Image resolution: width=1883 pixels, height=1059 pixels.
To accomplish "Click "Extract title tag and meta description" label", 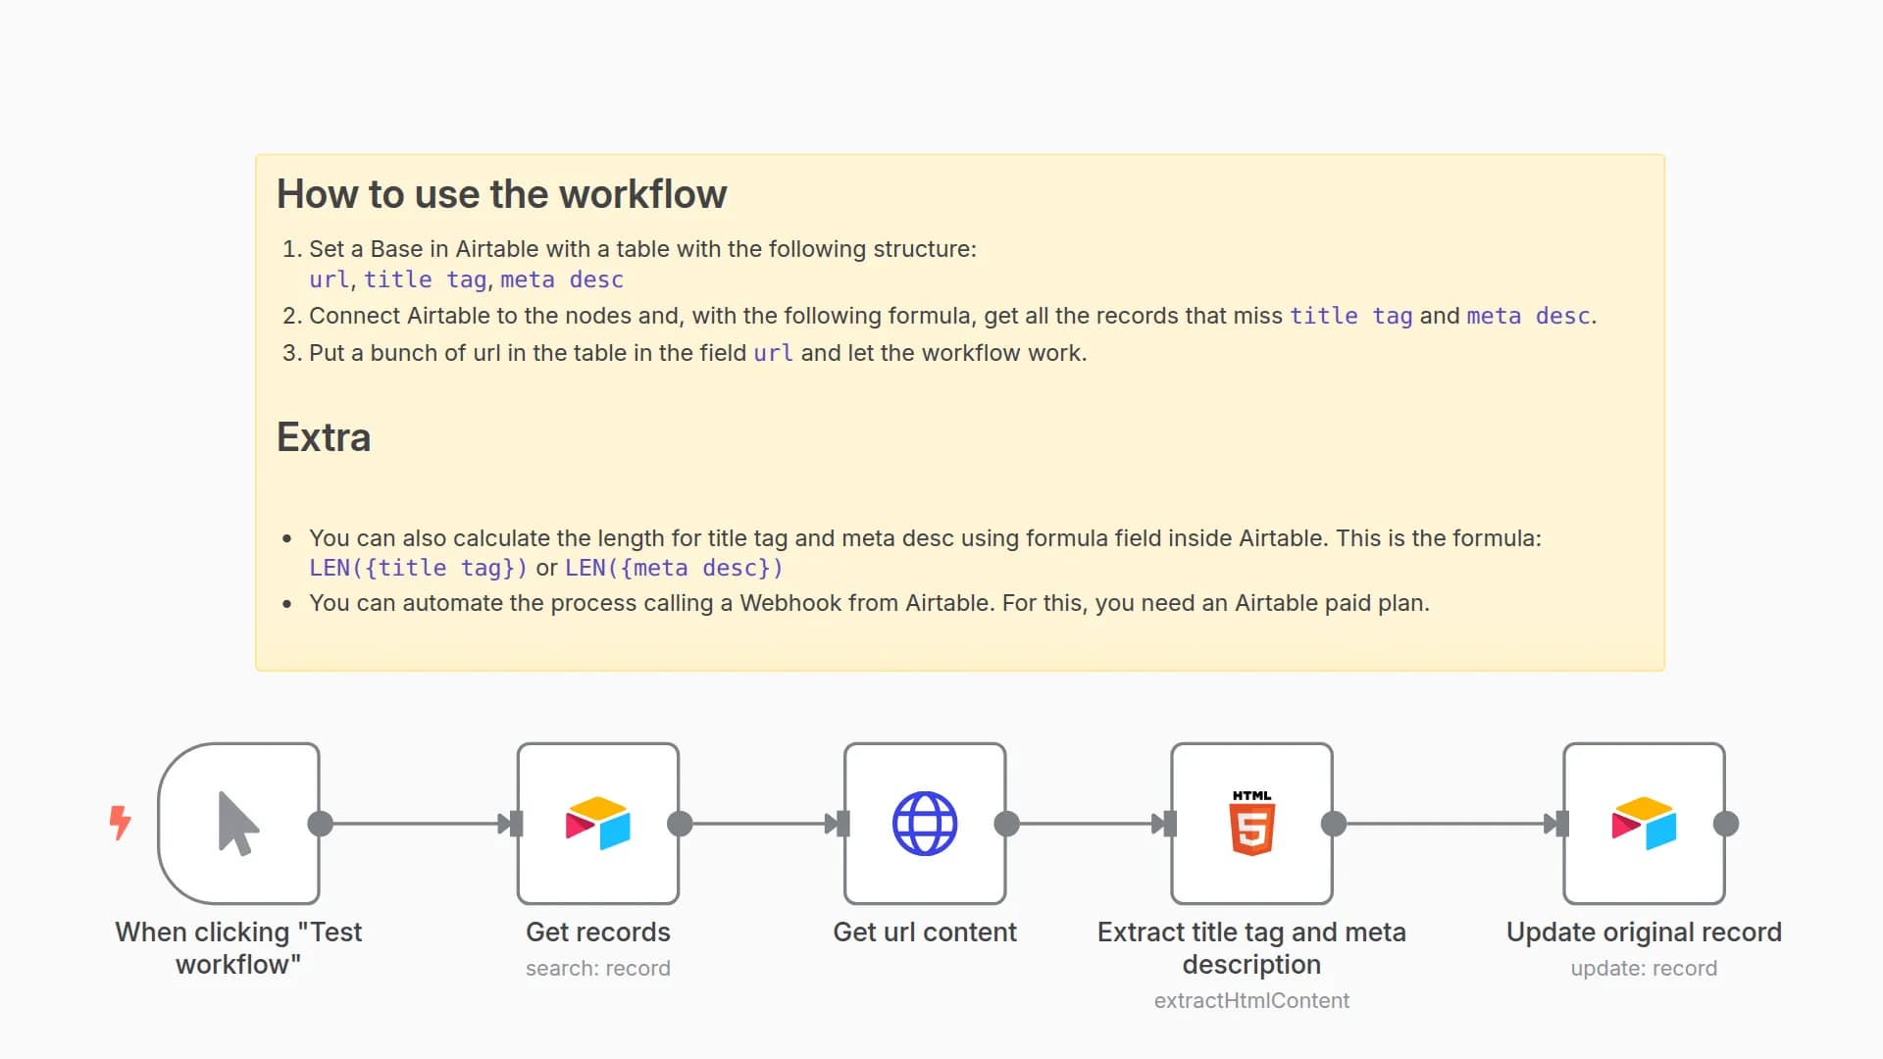I will point(1251,948).
